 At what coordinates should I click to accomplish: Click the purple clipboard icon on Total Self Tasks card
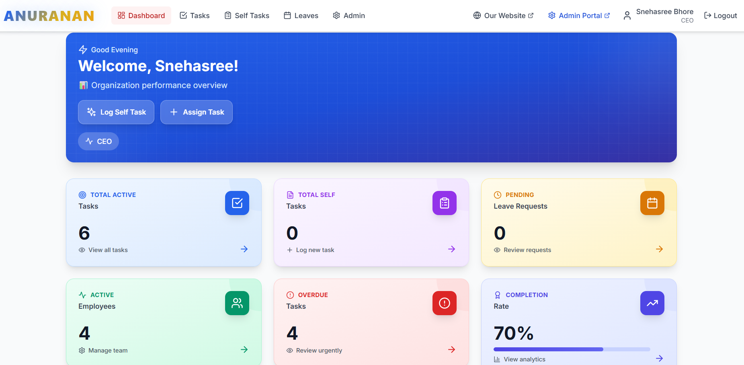(444, 203)
